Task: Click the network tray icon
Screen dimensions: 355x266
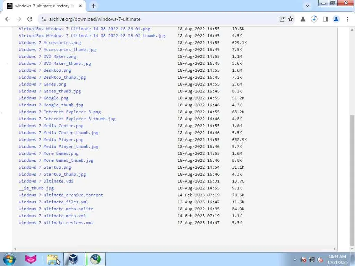Action: click(312, 260)
